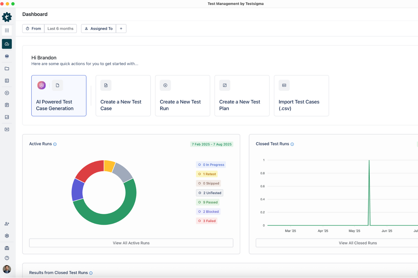Image resolution: width=418 pixels, height=278 pixels.
Task: Click View All Active Runs
Action: pyautogui.click(x=131, y=243)
